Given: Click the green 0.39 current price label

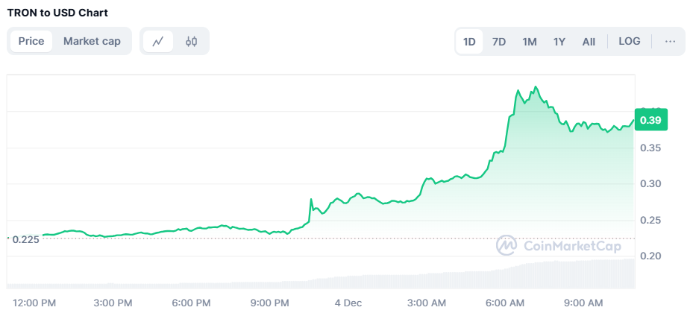Looking at the screenshot, I should [x=650, y=120].
